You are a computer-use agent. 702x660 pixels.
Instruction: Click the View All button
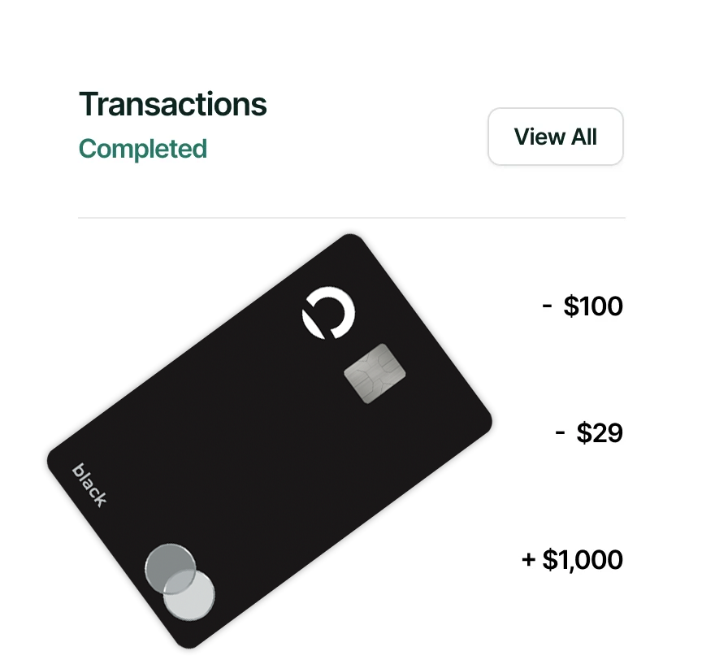555,137
